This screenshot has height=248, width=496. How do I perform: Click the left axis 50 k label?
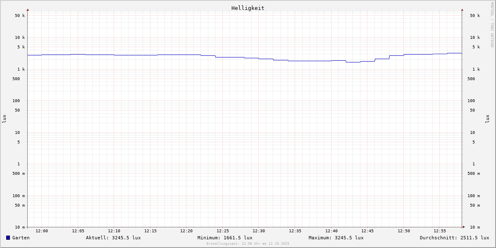point(20,16)
